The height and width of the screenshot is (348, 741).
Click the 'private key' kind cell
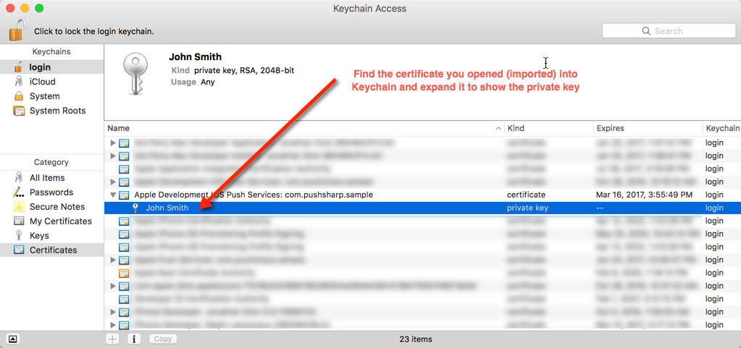(x=527, y=208)
